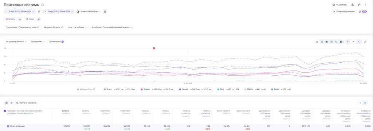Open the 1 мар 2023 — 29 фев 2024 date picker
This screenshot has width=373, height=131.
coord(20,11)
